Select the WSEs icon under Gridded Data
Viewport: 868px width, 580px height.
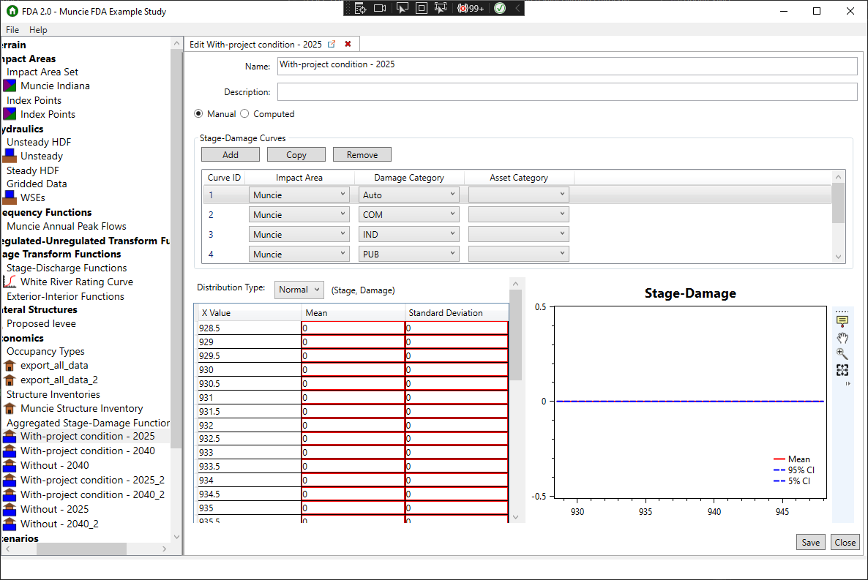(10, 197)
